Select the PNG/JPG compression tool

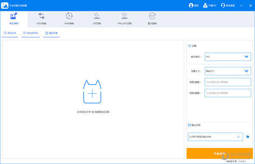(125, 19)
